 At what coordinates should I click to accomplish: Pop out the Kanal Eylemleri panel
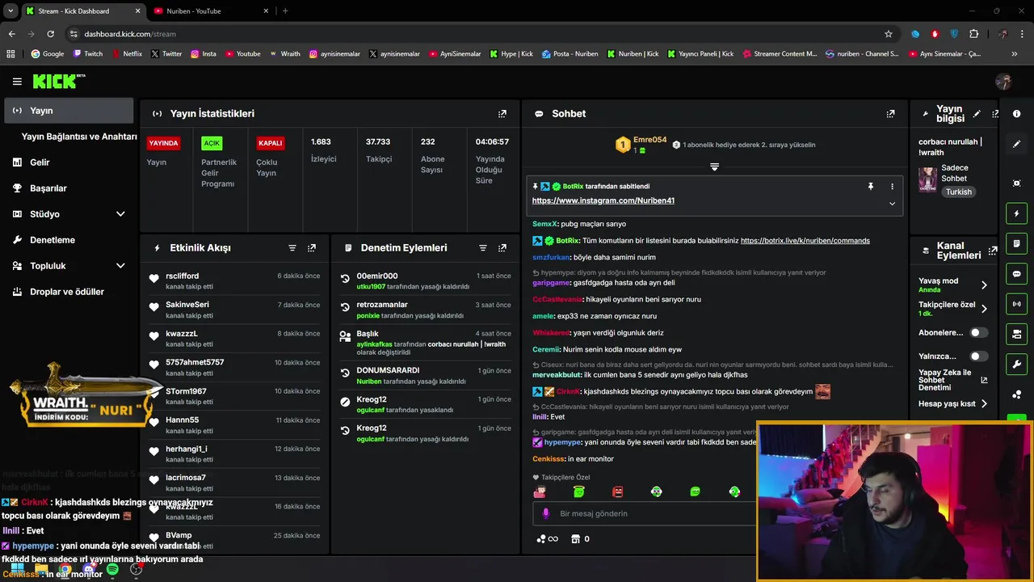994,251
